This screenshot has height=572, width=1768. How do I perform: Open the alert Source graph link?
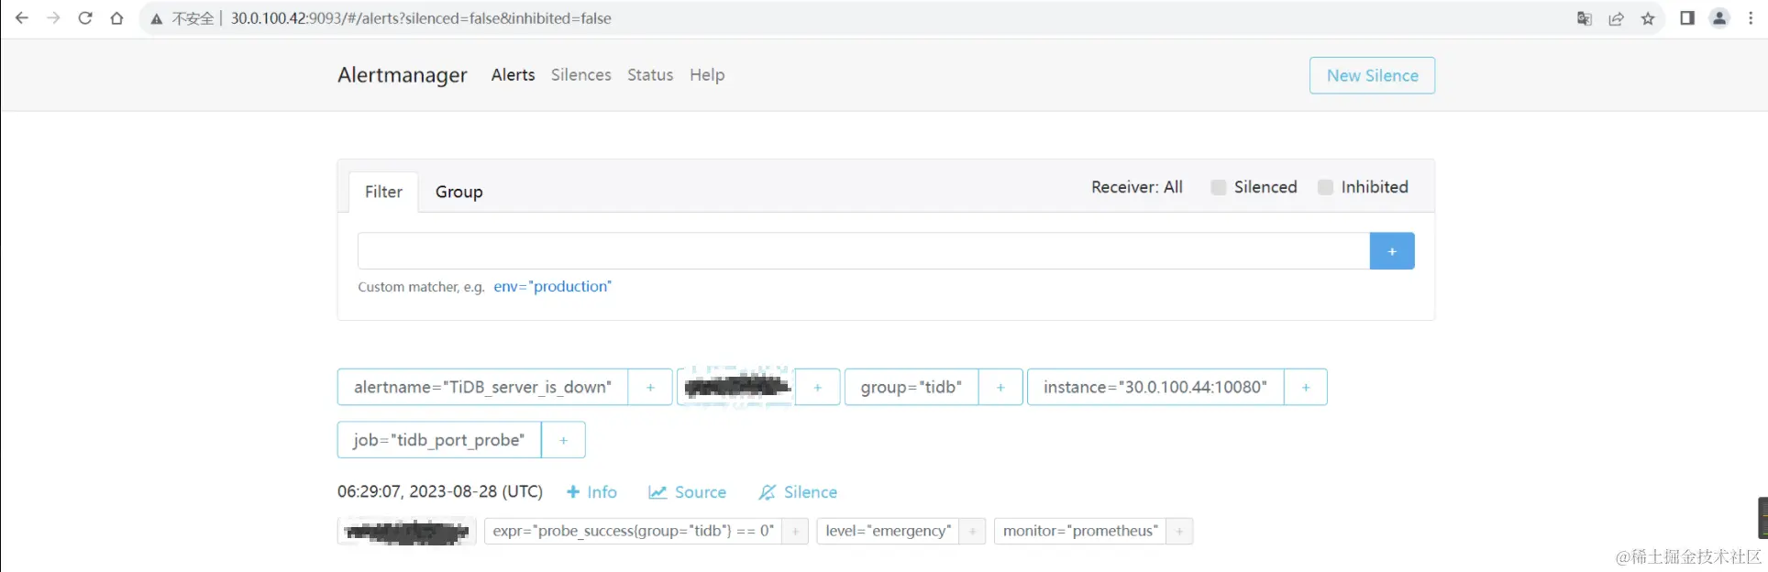coord(687,492)
